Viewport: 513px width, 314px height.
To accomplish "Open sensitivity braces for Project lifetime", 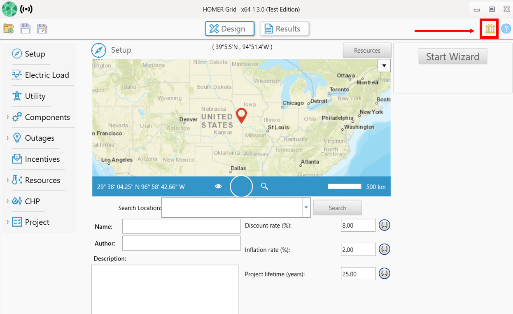I will 384,274.
